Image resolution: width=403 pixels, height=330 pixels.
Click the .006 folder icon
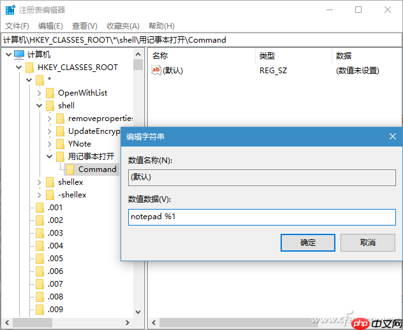pyautogui.click(x=40, y=271)
